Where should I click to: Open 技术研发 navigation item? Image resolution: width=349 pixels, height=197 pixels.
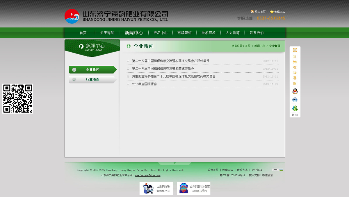tap(209, 33)
